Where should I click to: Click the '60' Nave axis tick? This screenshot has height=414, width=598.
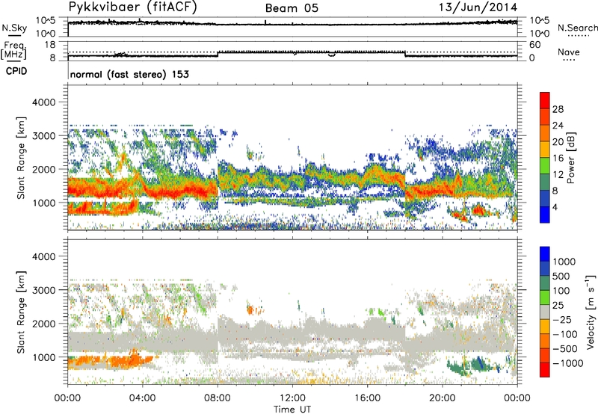coord(534,45)
